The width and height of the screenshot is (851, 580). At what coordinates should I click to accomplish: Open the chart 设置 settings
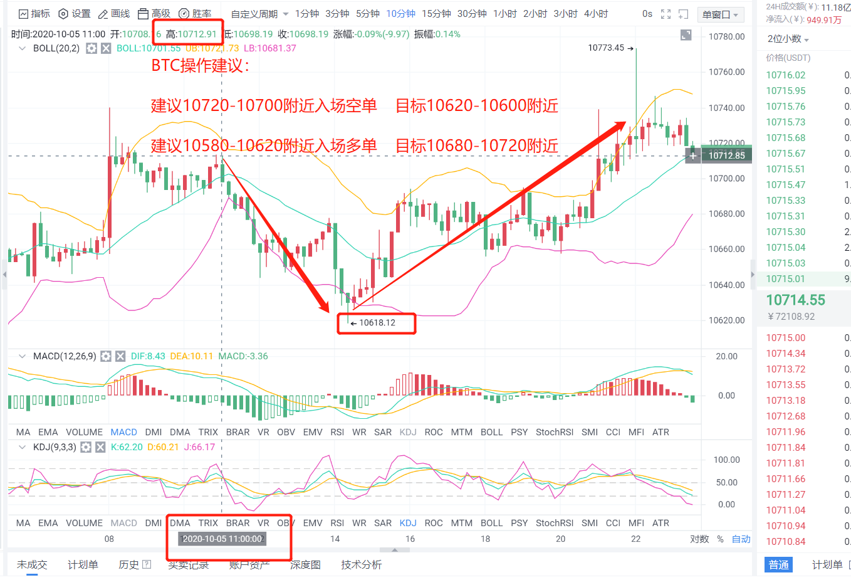click(75, 13)
